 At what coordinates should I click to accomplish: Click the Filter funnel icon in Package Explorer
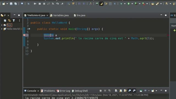coord(14,21)
